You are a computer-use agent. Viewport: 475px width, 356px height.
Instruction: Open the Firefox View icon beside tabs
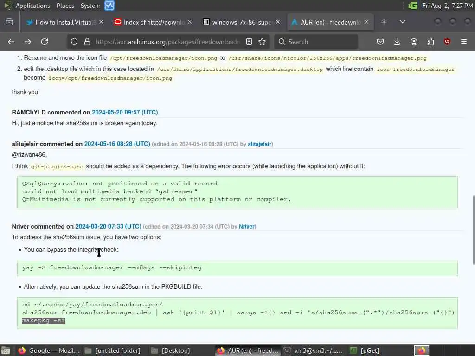[x=9, y=22]
